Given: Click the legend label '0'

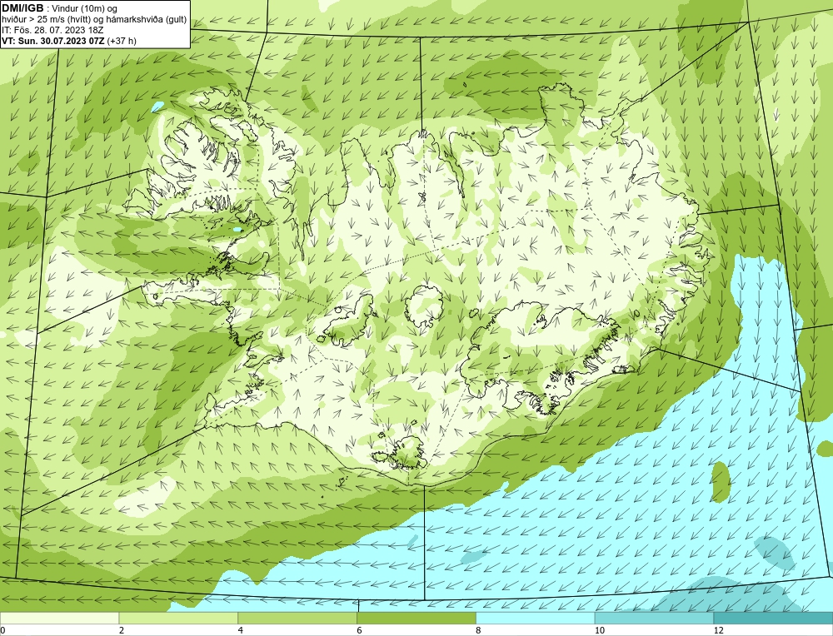Looking at the screenshot, I should point(2,630).
